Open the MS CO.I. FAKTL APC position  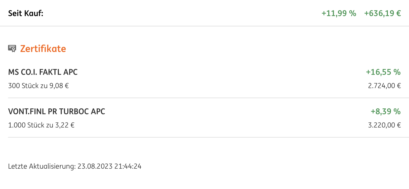click(204, 79)
